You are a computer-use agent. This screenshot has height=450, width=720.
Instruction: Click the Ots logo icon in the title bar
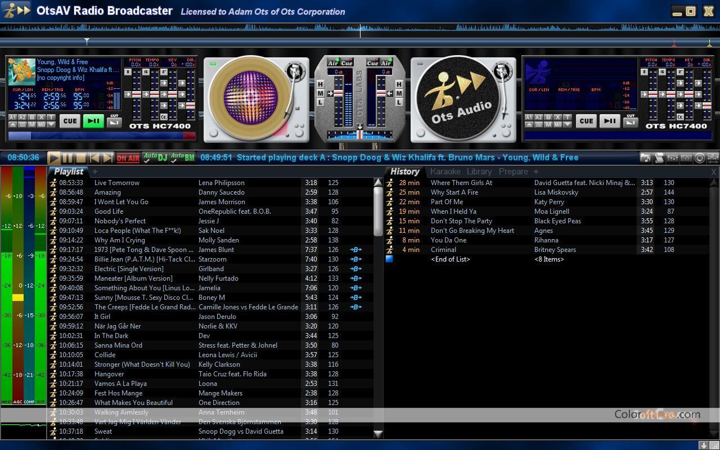(16, 10)
